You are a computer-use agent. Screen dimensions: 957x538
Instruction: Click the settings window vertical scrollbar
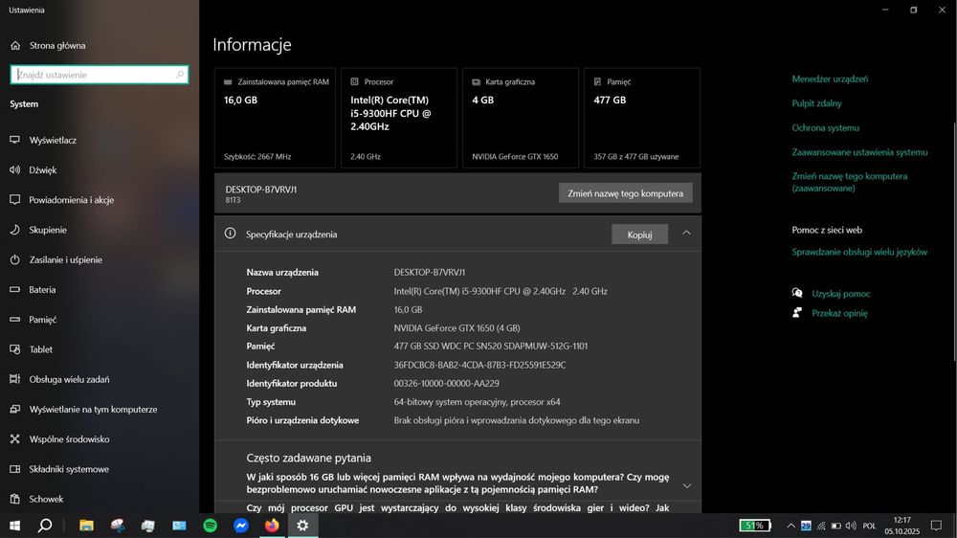point(954,241)
